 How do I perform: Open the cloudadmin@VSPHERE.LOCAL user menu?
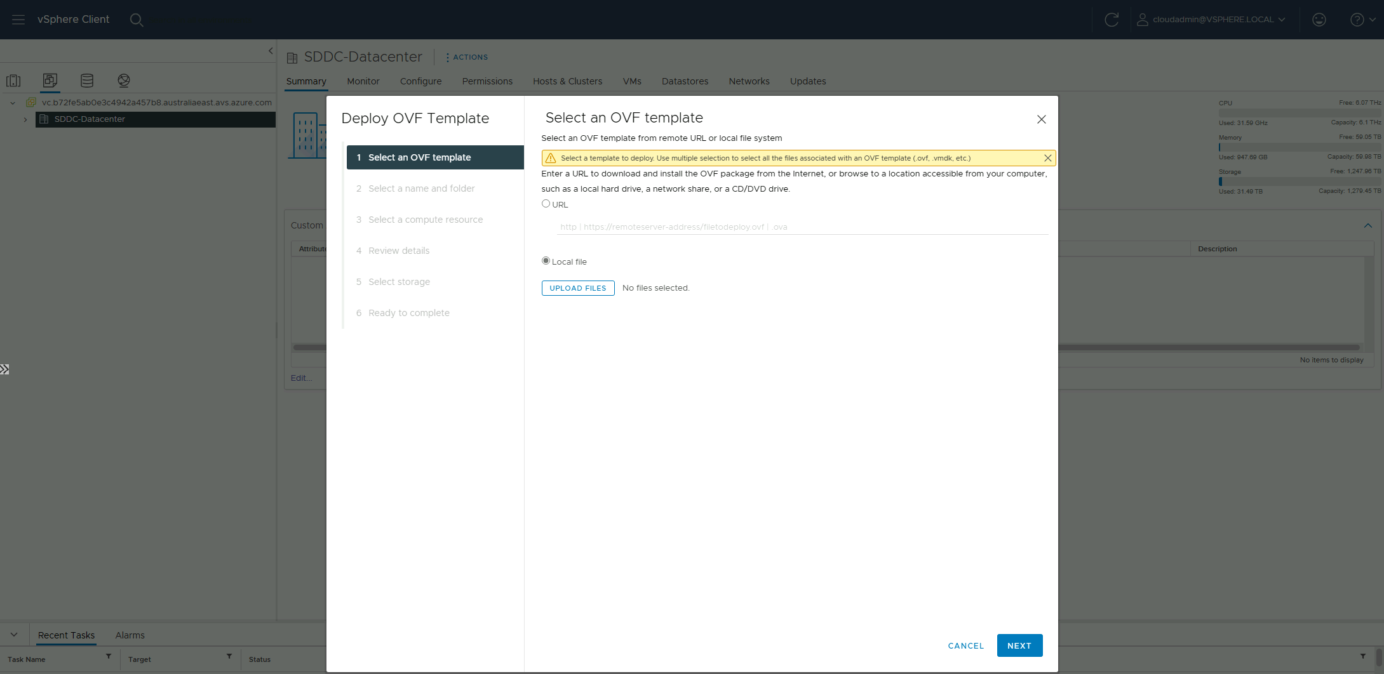1211,20
